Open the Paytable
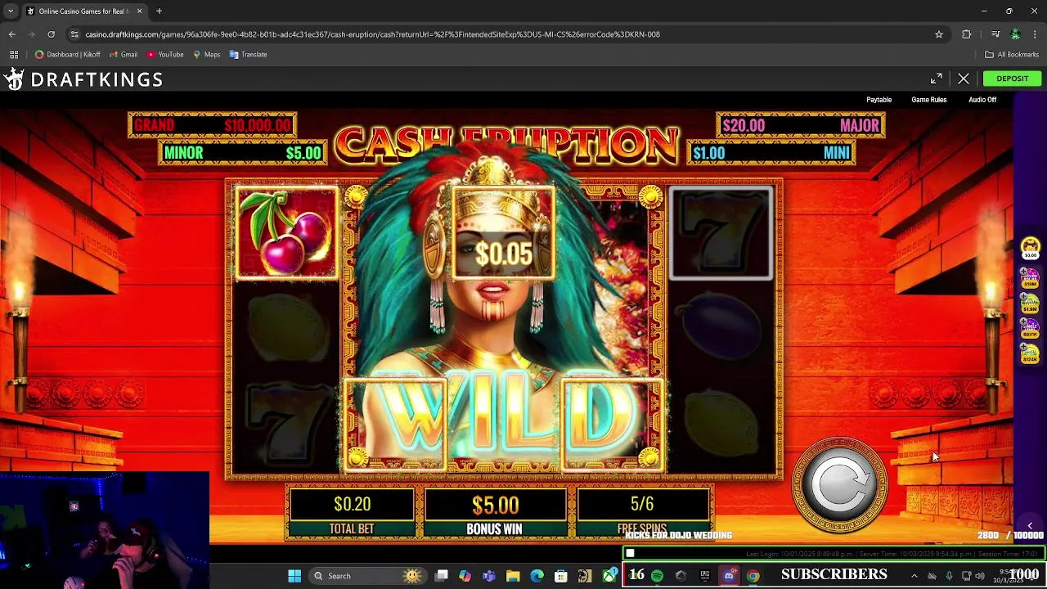This screenshot has height=589, width=1047. (x=879, y=100)
